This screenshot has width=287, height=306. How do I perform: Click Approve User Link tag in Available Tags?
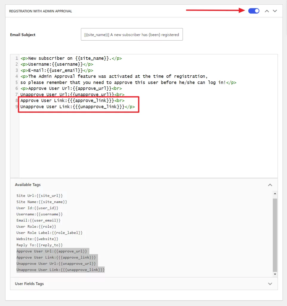56,257
